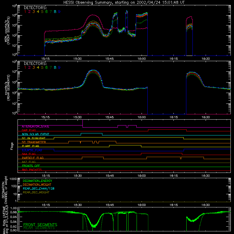Click the DECIMATION_WEIGHT legend entry
The image size is (234, 234).
(37, 185)
